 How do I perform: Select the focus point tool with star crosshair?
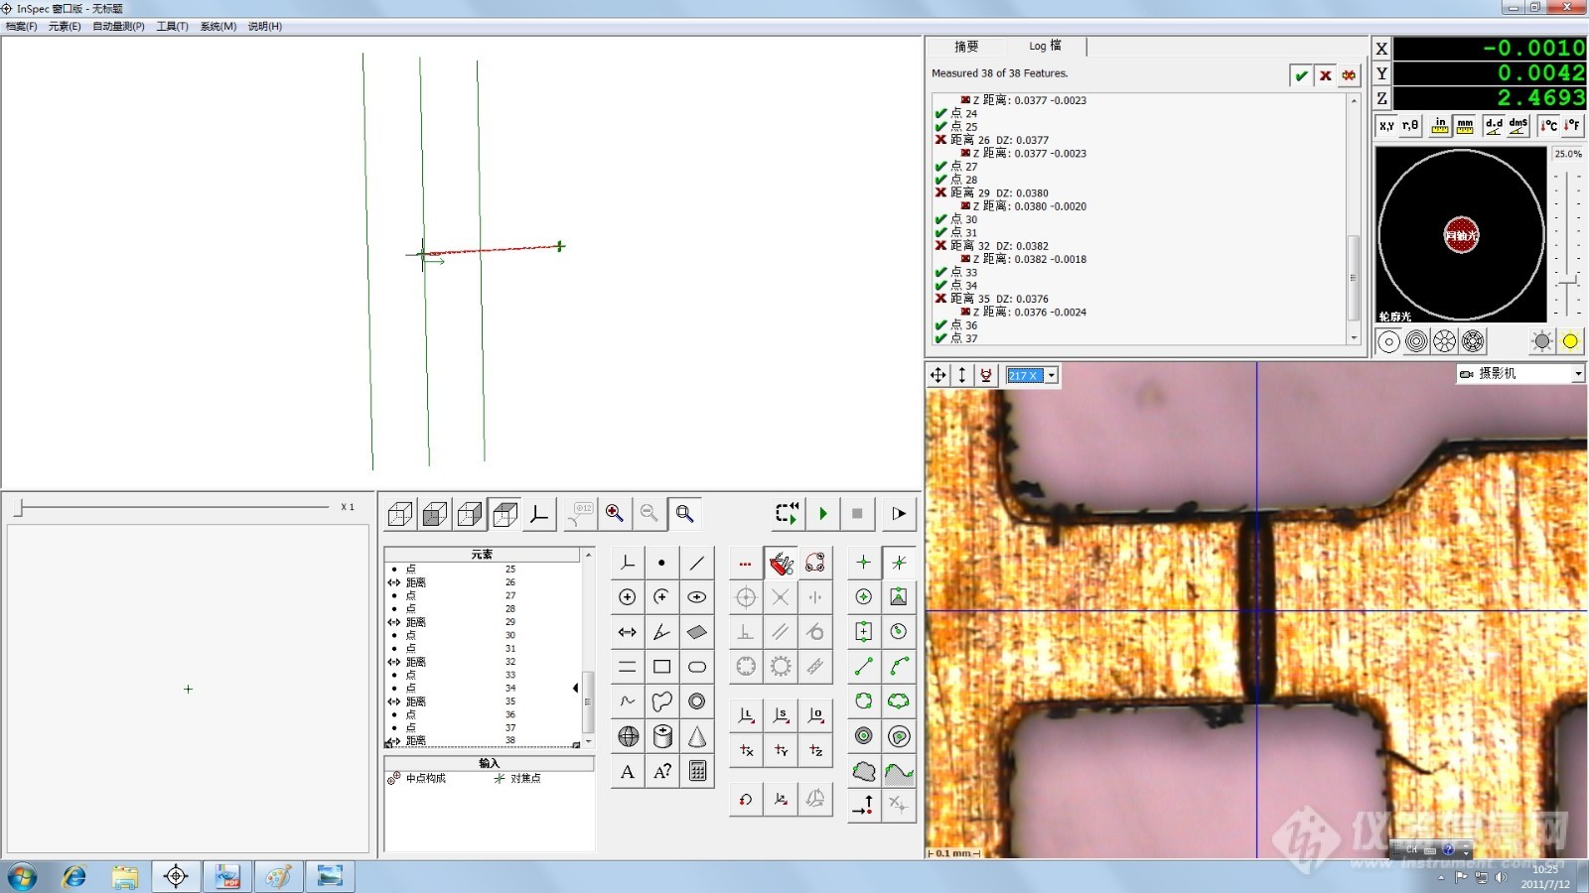point(899,563)
